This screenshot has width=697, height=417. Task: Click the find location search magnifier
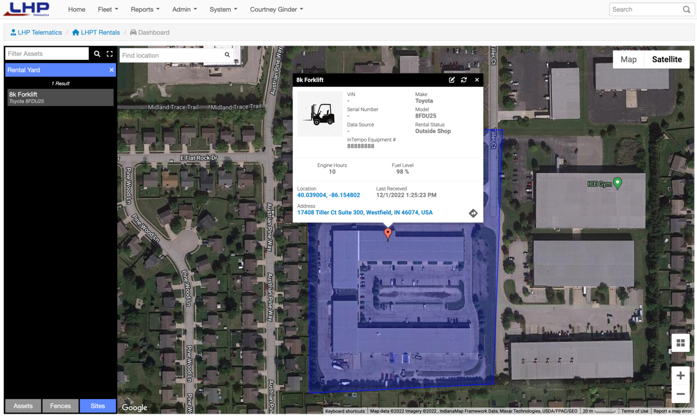pyautogui.click(x=227, y=55)
